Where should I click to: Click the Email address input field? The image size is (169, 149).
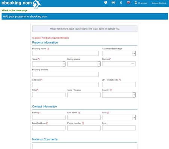[x=49, y=128]
